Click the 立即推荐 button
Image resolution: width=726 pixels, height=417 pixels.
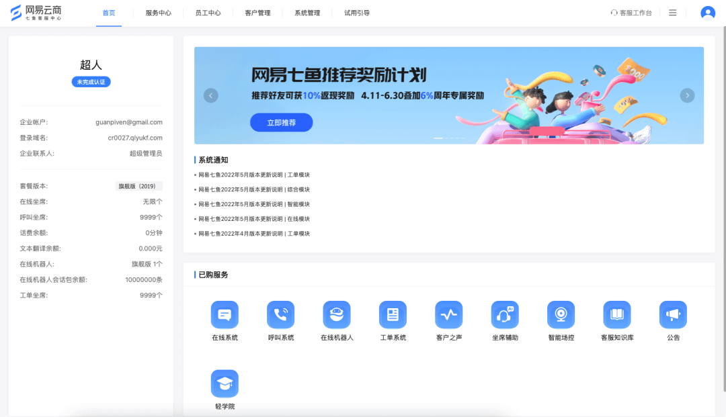(281, 122)
